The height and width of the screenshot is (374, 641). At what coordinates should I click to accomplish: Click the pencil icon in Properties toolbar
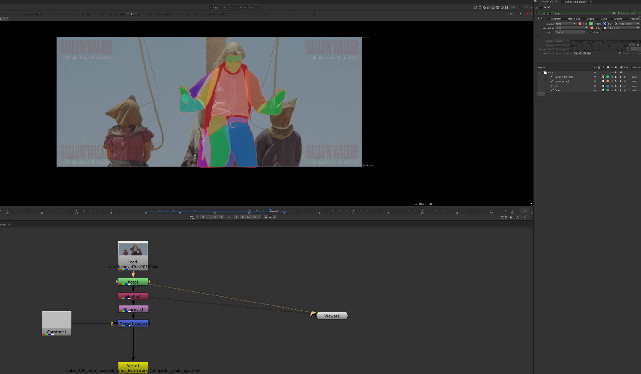coord(549,7)
